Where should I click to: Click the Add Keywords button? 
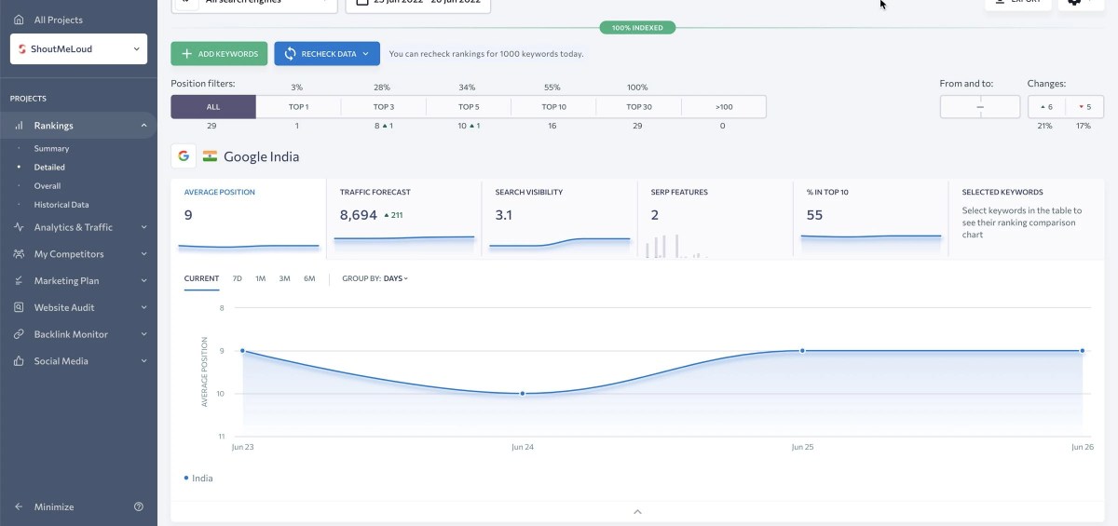[219, 54]
